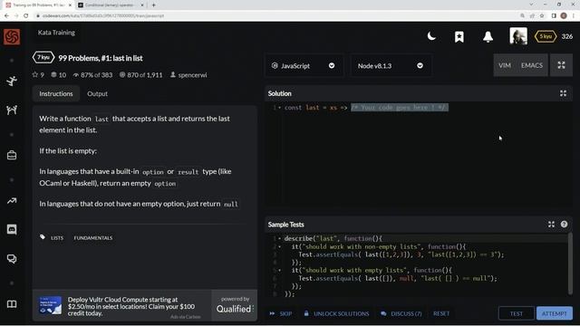The image size is (580, 326).
Task: Click UNLOCK SOLUTIONS
Action: pyautogui.click(x=336, y=313)
